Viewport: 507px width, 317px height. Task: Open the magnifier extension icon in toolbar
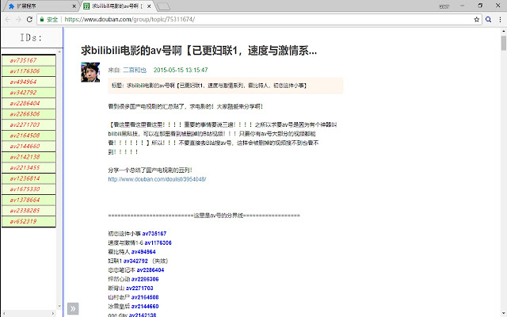click(489, 19)
